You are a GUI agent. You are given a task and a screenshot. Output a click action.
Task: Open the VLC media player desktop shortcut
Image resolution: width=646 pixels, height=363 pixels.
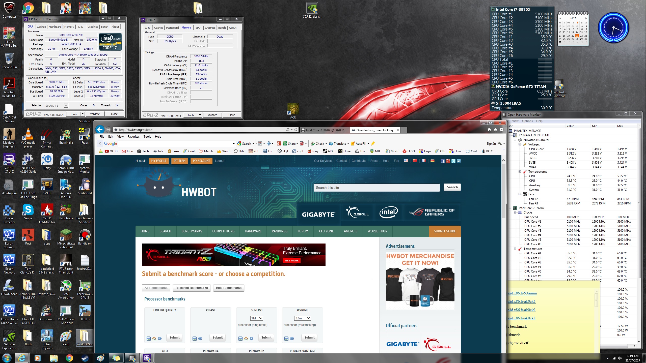[28, 138]
